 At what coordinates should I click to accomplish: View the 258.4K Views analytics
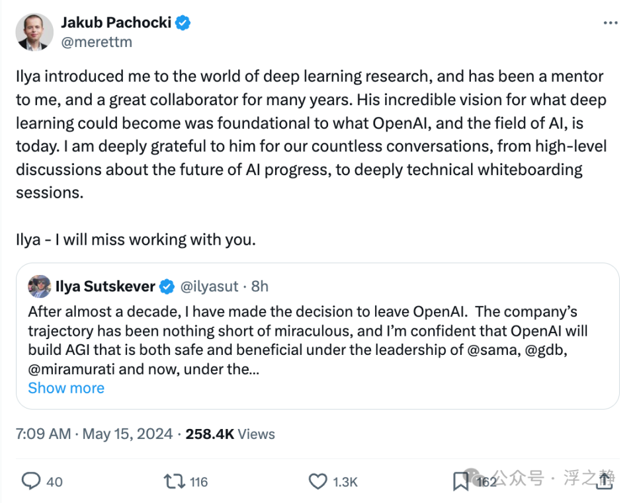(x=230, y=434)
